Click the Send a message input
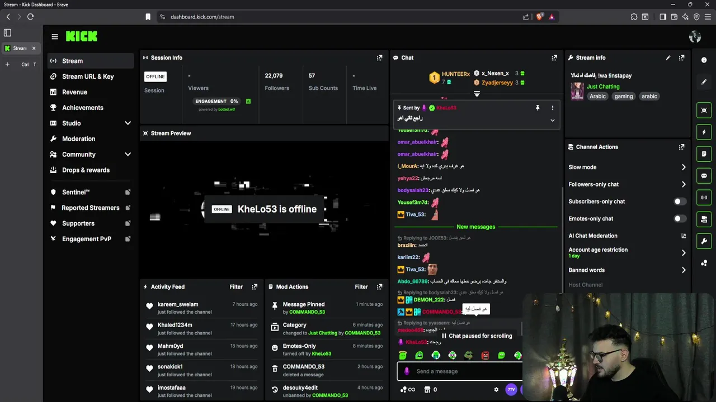The height and width of the screenshot is (402, 716). click(x=460, y=371)
